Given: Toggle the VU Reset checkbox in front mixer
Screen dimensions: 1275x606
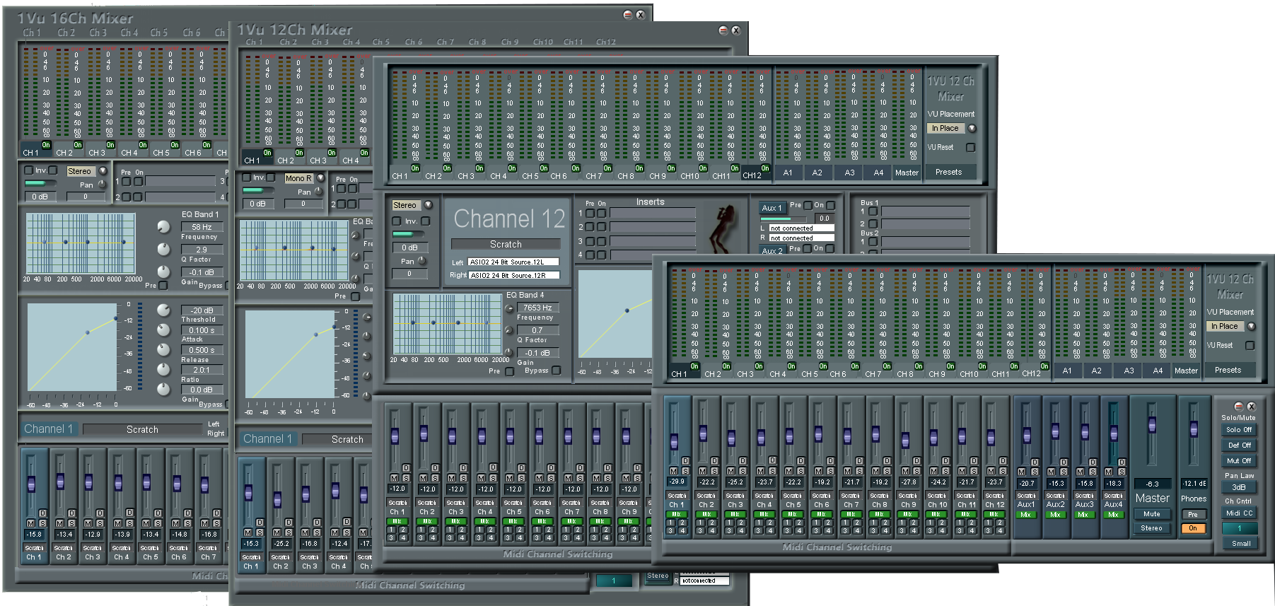Looking at the screenshot, I should (x=1250, y=346).
